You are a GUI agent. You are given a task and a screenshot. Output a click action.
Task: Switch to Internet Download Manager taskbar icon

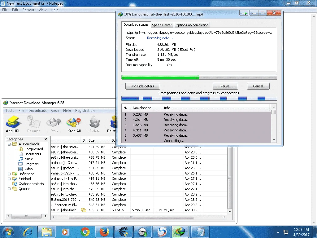tap(180, 232)
